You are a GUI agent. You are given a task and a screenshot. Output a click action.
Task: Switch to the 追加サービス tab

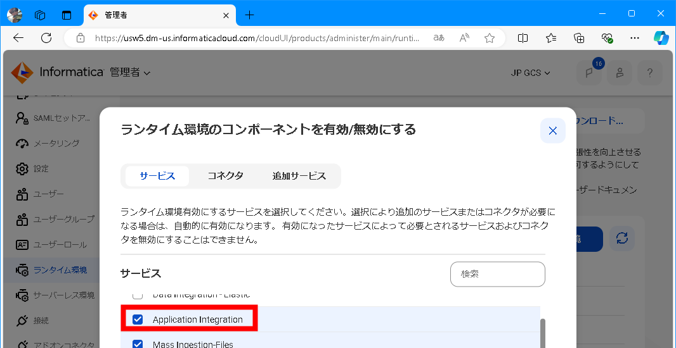(x=299, y=176)
